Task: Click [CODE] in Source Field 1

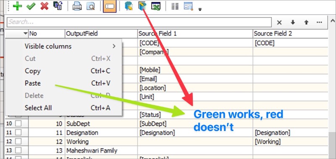Action: pos(195,43)
